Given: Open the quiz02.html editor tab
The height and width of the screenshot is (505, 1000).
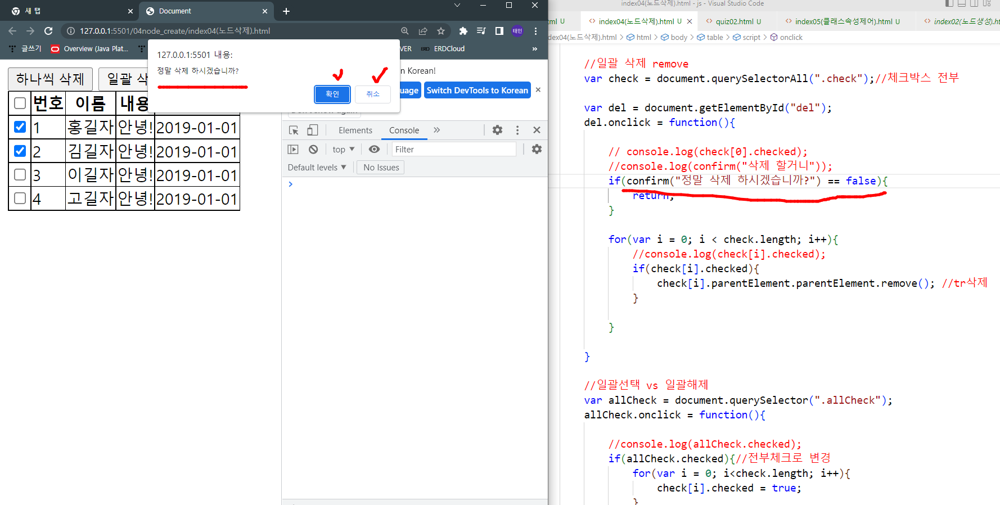Looking at the screenshot, I should pos(734,21).
